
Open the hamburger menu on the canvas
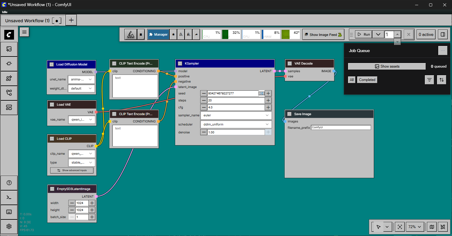(x=24, y=32)
